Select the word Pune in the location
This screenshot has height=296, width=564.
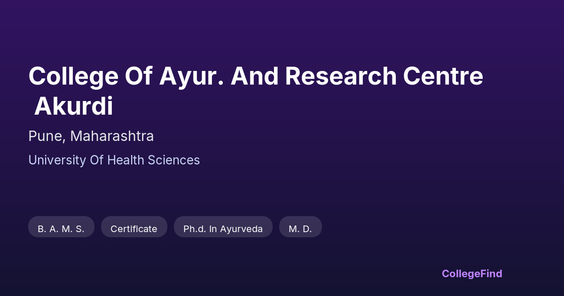coord(46,136)
